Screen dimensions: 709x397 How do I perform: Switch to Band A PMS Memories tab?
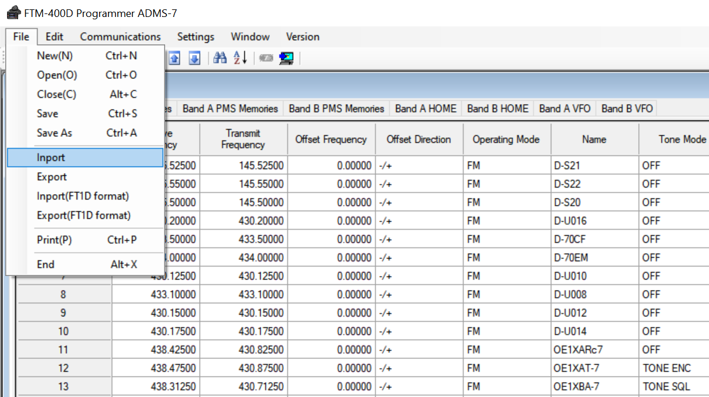pyautogui.click(x=230, y=108)
